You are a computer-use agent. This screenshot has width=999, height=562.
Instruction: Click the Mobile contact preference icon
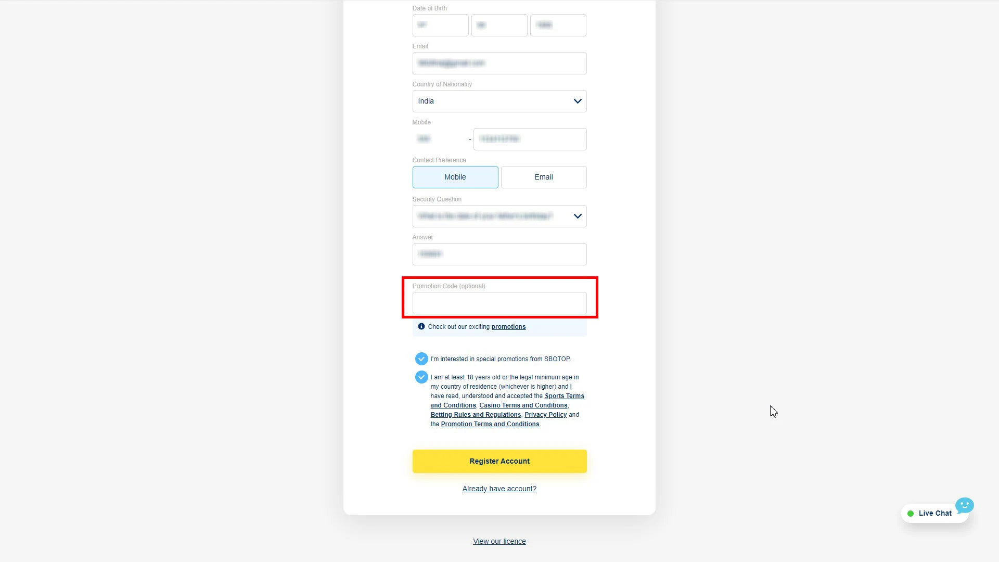pyautogui.click(x=455, y=177)
